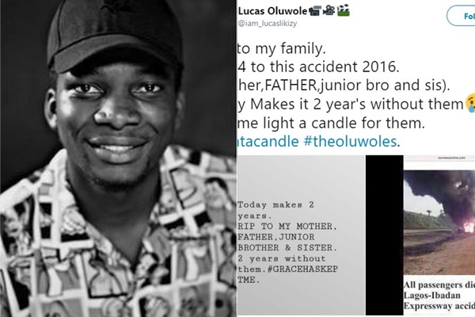Click the #theoluwoles hashtag

(350, 141)
